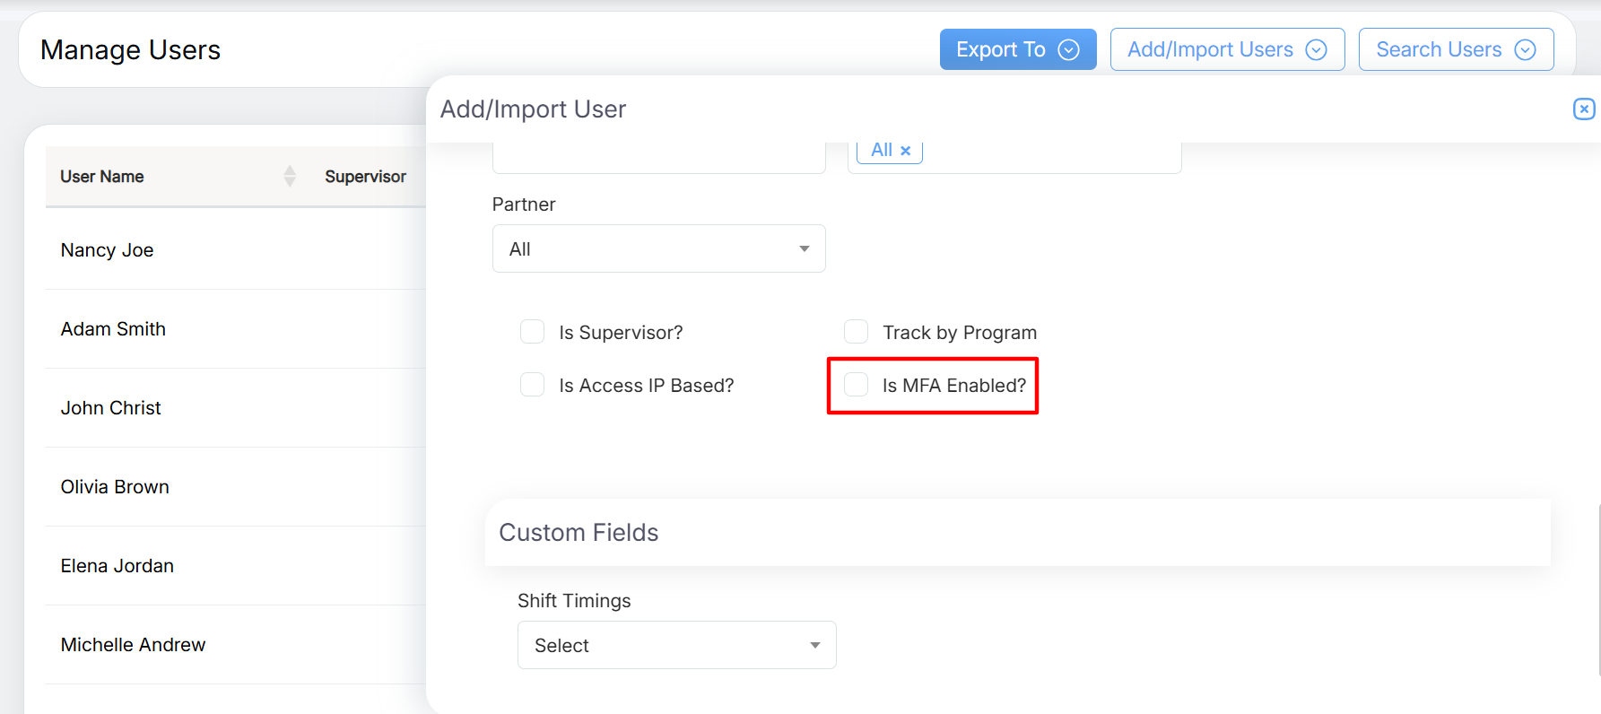Enable the Track by Program checkbox
Viewport: 1601px width, 714px height.
(x=857, y=332)
